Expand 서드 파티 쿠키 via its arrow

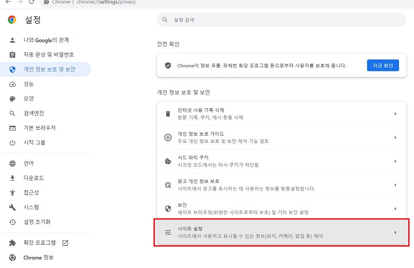tap(395, 161)
